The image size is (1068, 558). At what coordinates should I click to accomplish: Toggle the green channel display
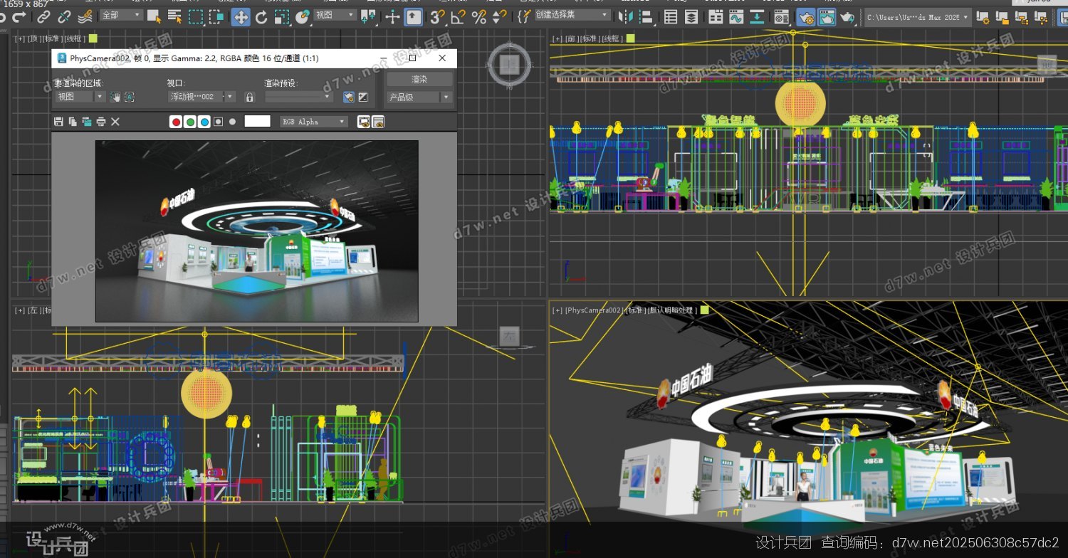coord(190,122)
